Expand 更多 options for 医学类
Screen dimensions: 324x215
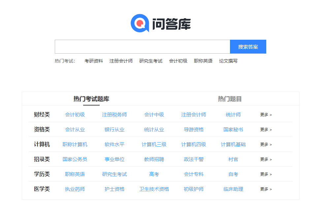[x=265, y=189]
